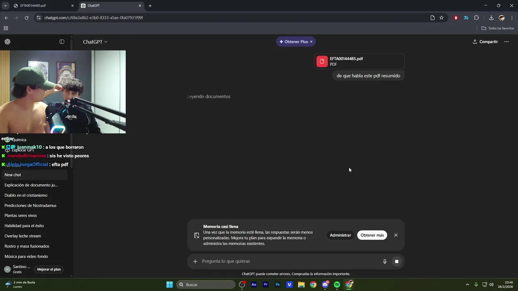Click the memory icon in the banner

pos(197,235)
